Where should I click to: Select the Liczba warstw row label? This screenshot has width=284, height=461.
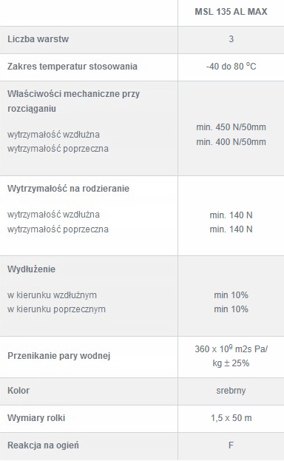[38, 38]
